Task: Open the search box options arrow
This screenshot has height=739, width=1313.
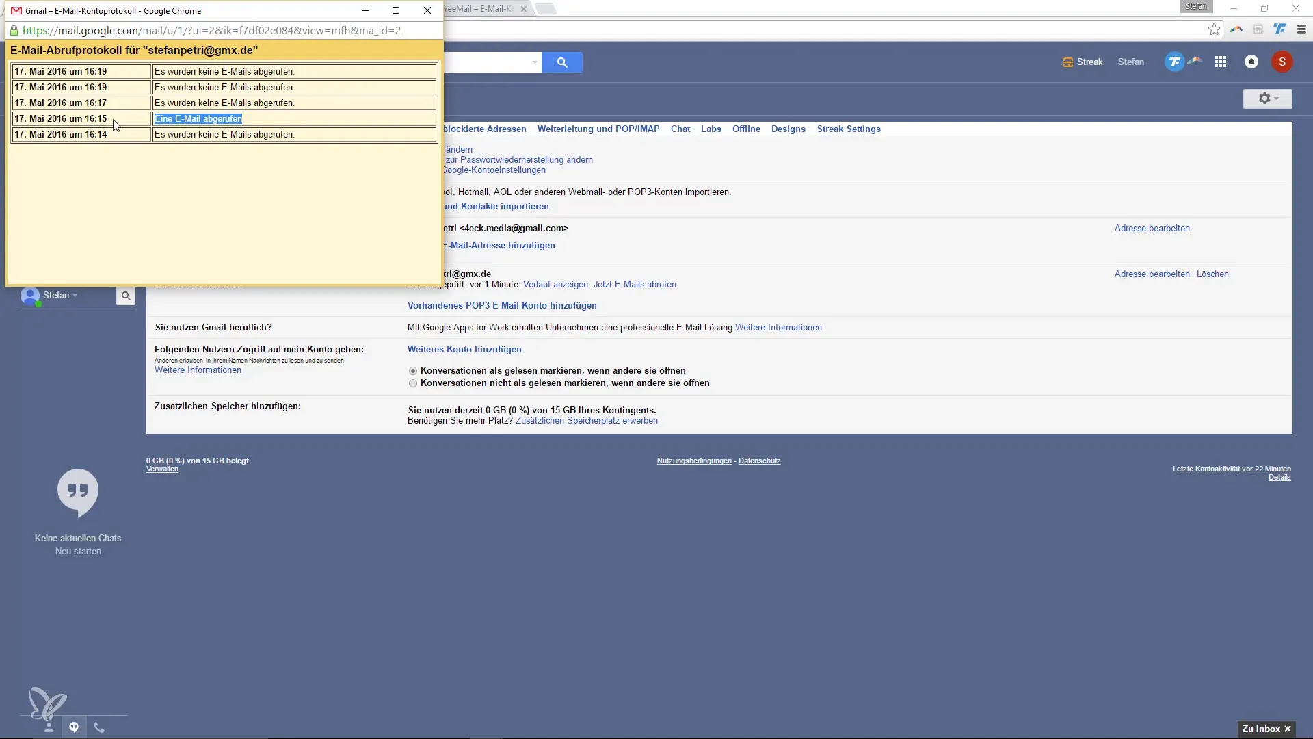Action: [535, 62]
